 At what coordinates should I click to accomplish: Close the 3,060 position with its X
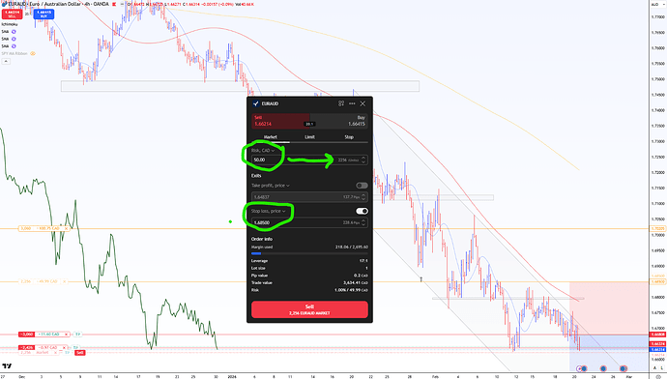coord(66,335)
